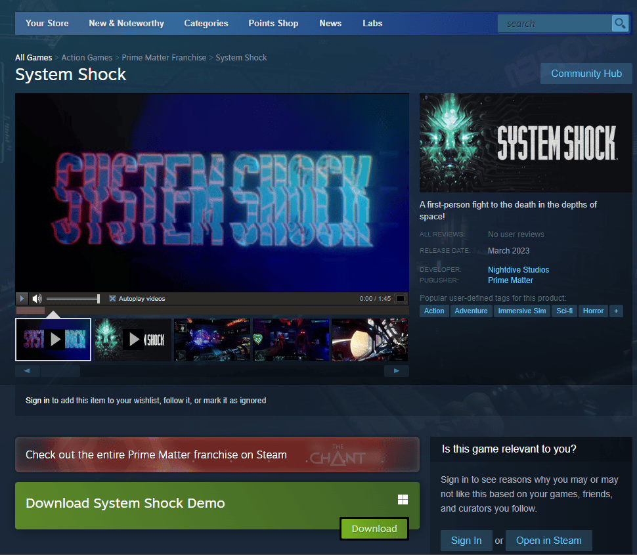637x555 pixels.
Task: Select the second trailer thumbnail with SHOCK logo
Action: (133, 340)
